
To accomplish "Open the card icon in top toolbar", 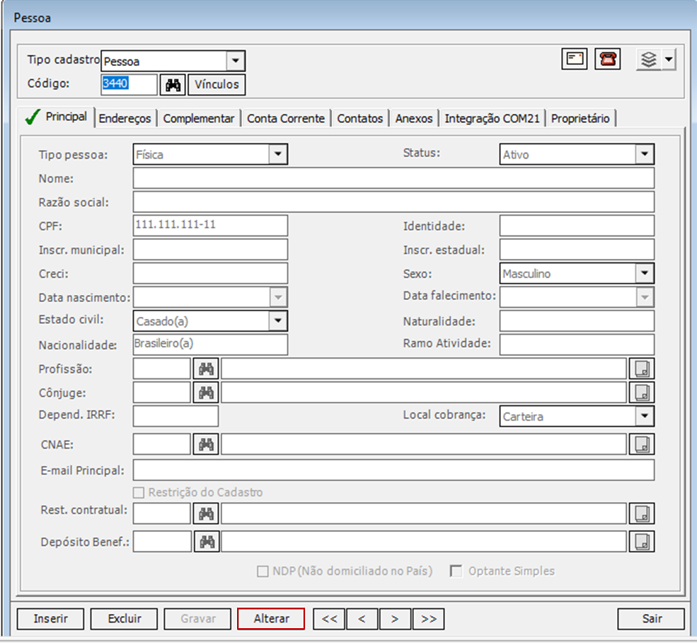I will [x=575, y=59].
